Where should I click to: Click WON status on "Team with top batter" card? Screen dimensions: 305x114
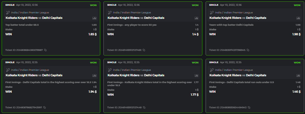tap(297, 5)
